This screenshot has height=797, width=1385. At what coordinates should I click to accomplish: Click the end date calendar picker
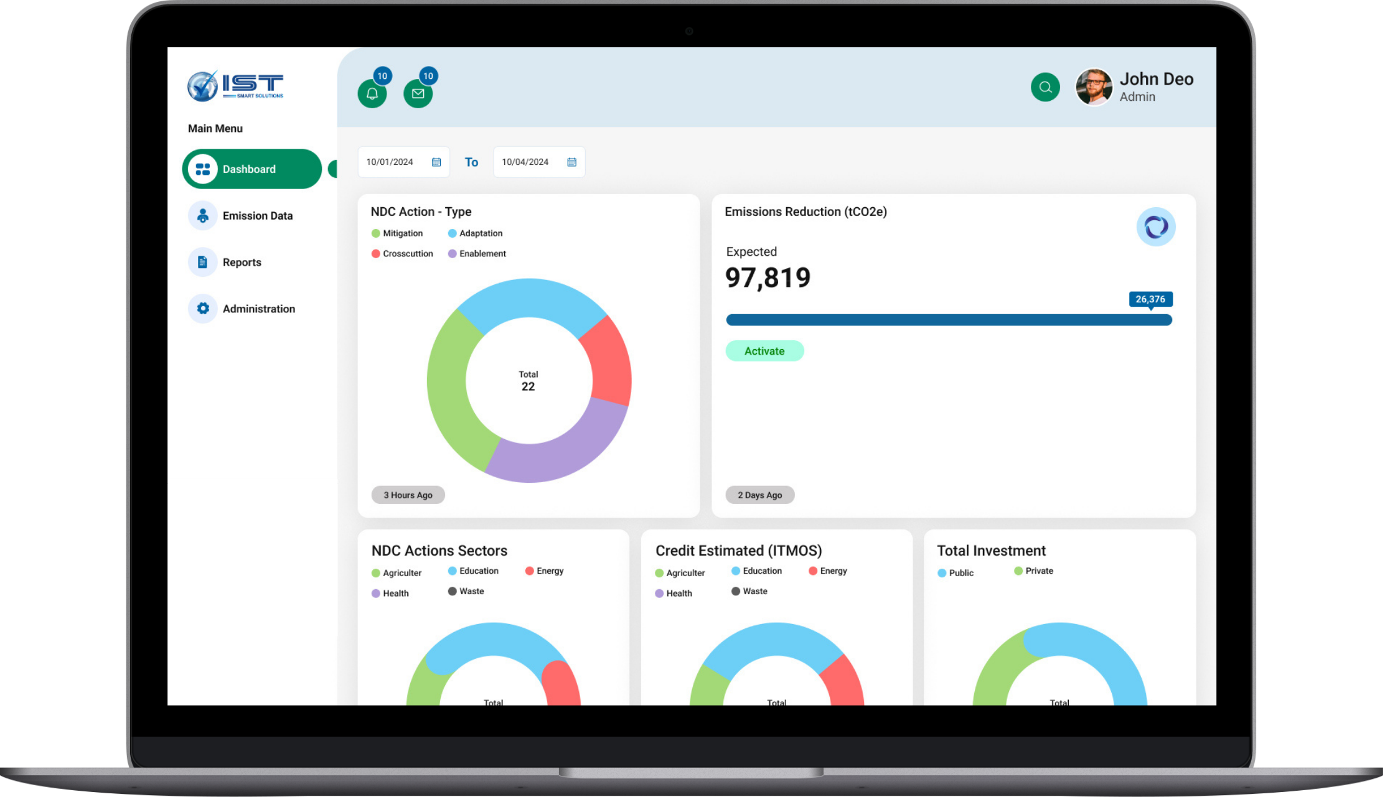[x=573, y=162]
